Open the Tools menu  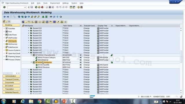pos(45,3)
